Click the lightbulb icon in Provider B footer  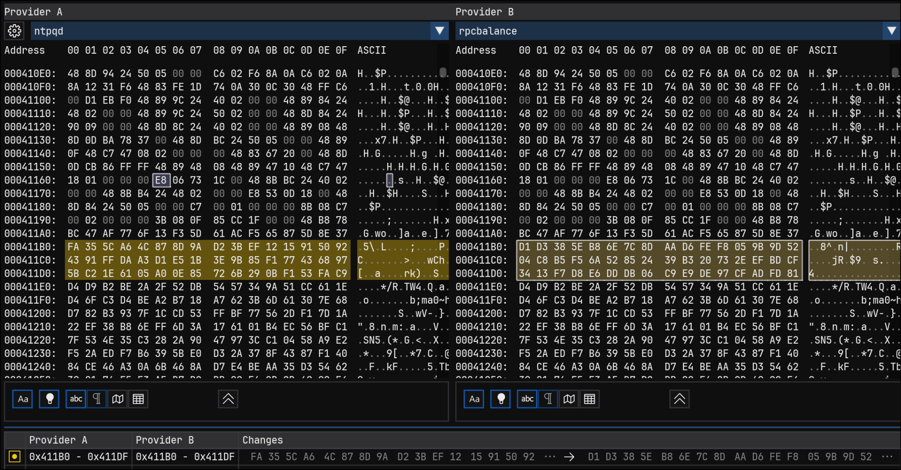pos(501,399)
